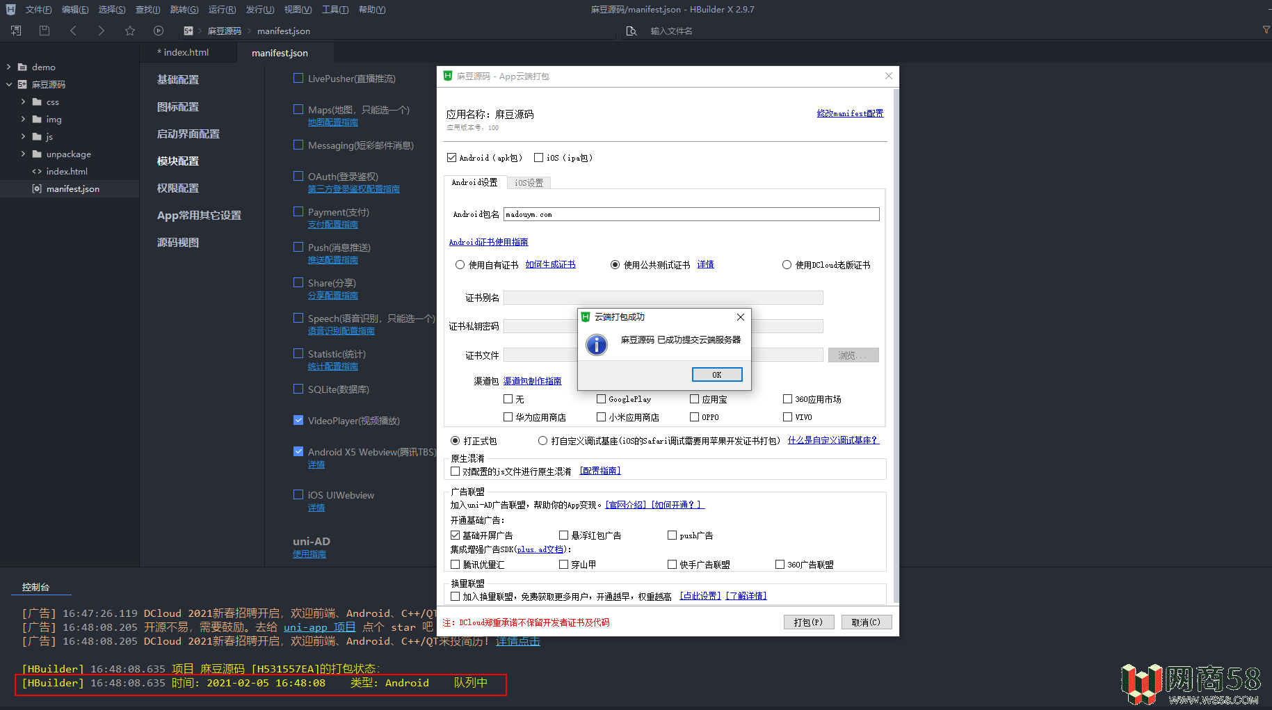This screenshot has width=1272, height=710.
Task: Open the 编辑(E) menu
Action: (75, 10)
